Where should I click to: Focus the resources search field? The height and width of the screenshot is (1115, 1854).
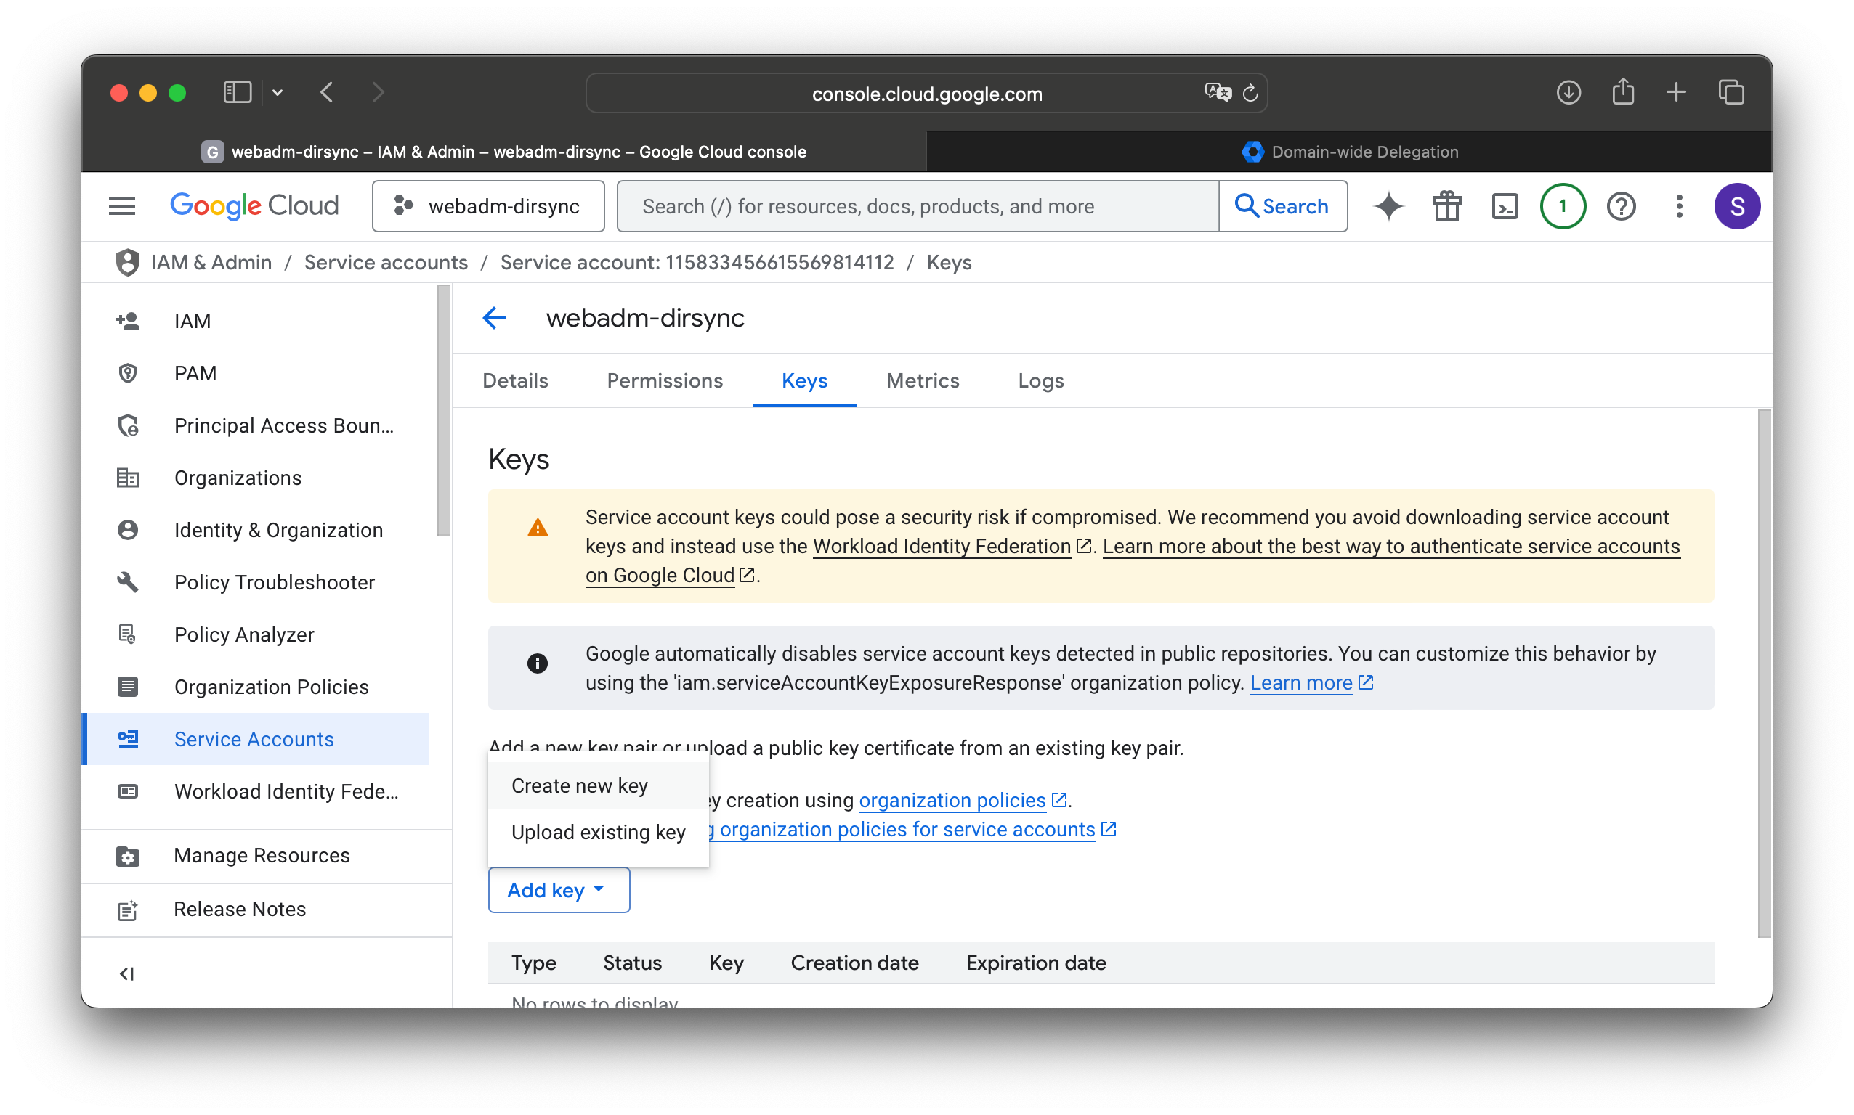tap(918, 206)
